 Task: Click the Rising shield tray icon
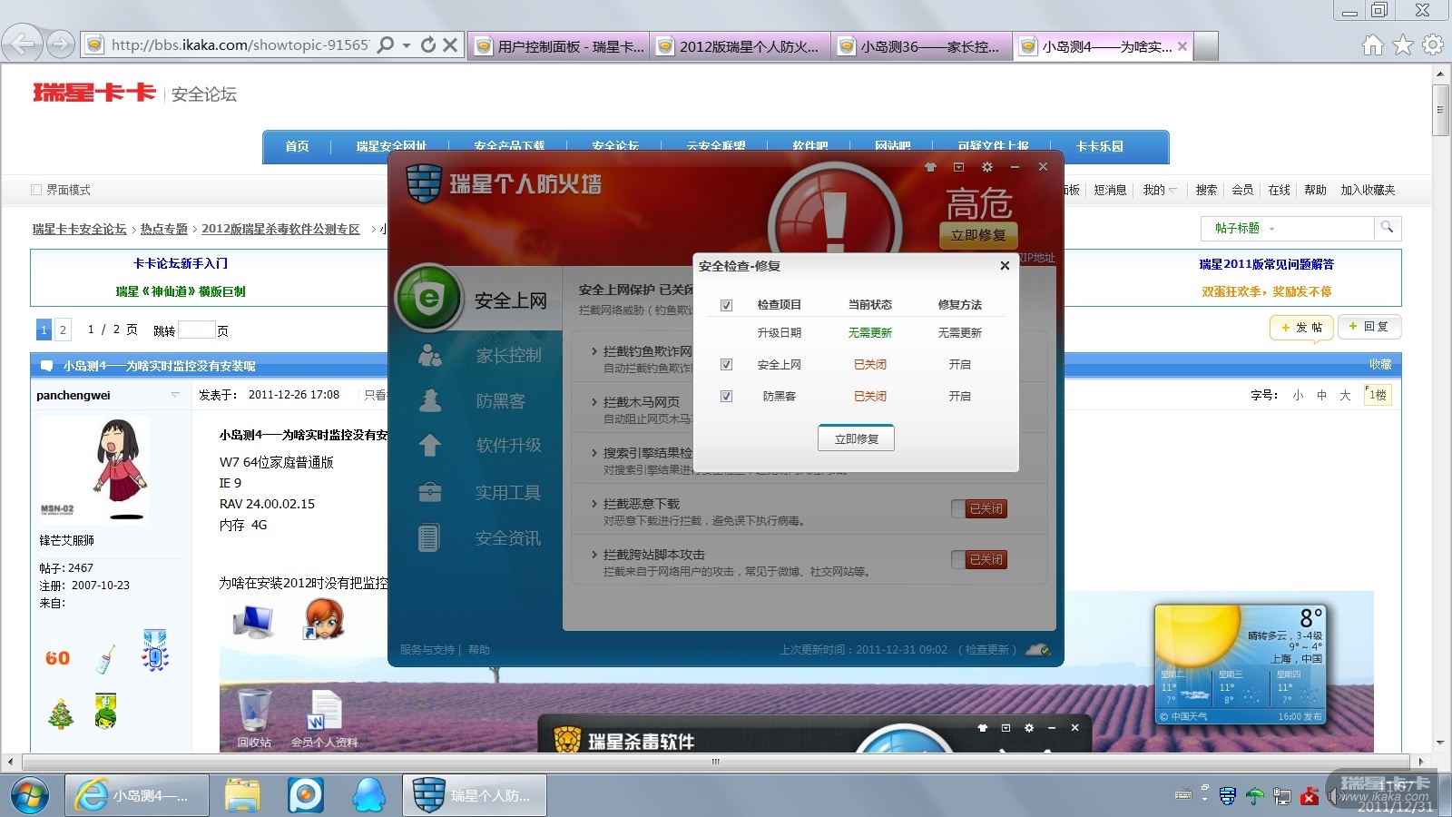point(1228,796)
